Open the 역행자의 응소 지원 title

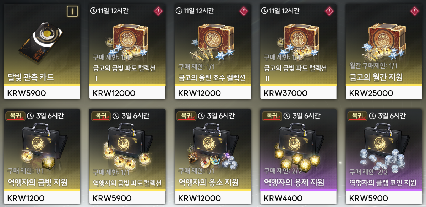208,183
